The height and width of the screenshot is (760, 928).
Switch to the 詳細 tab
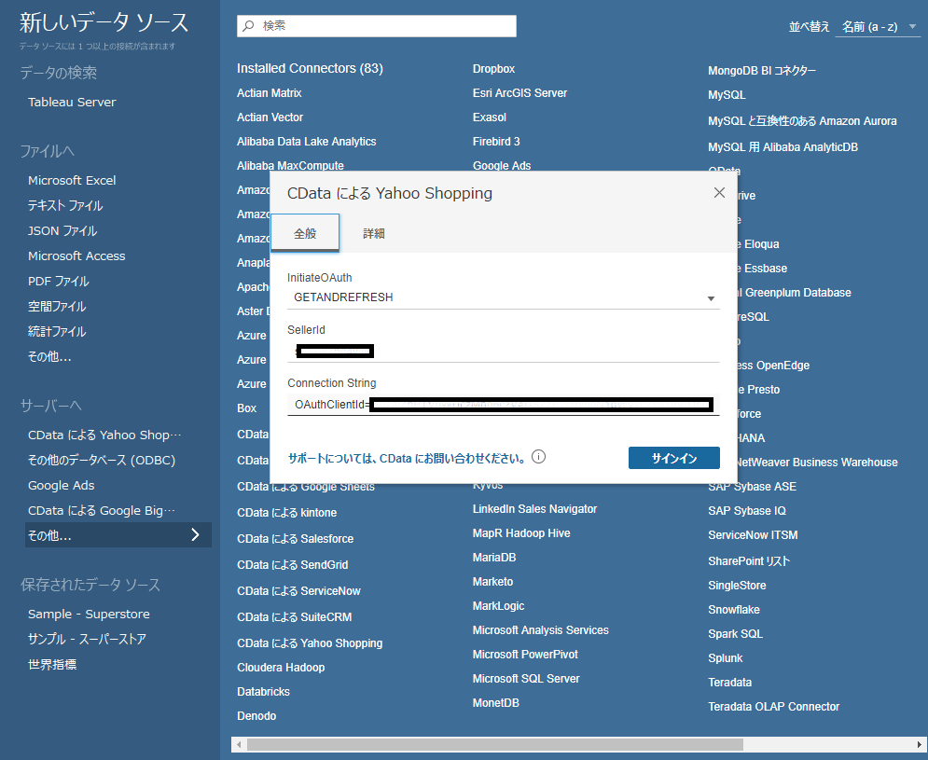click(373, 233)
